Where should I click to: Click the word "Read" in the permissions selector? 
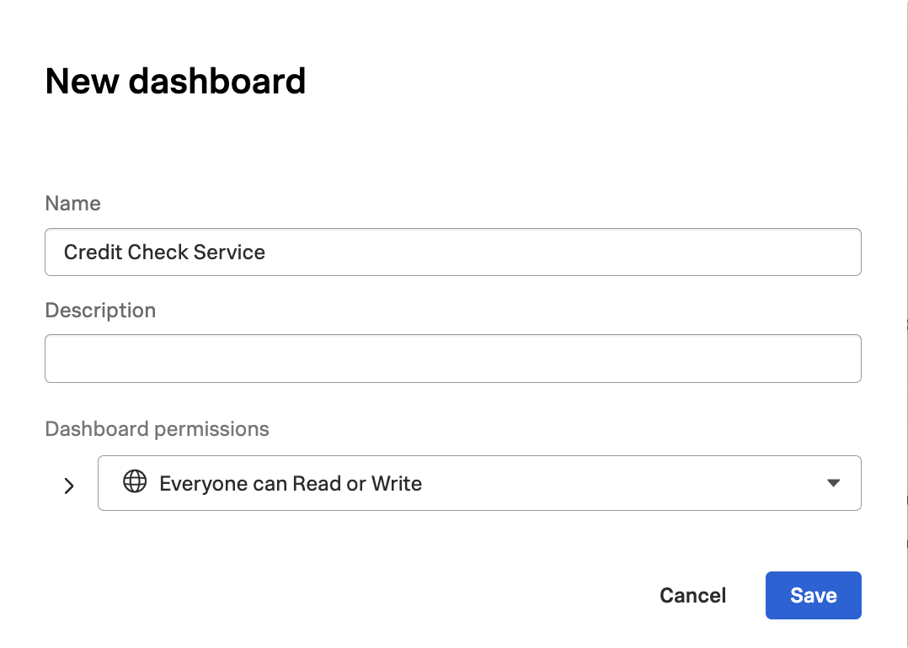[318, 484]
